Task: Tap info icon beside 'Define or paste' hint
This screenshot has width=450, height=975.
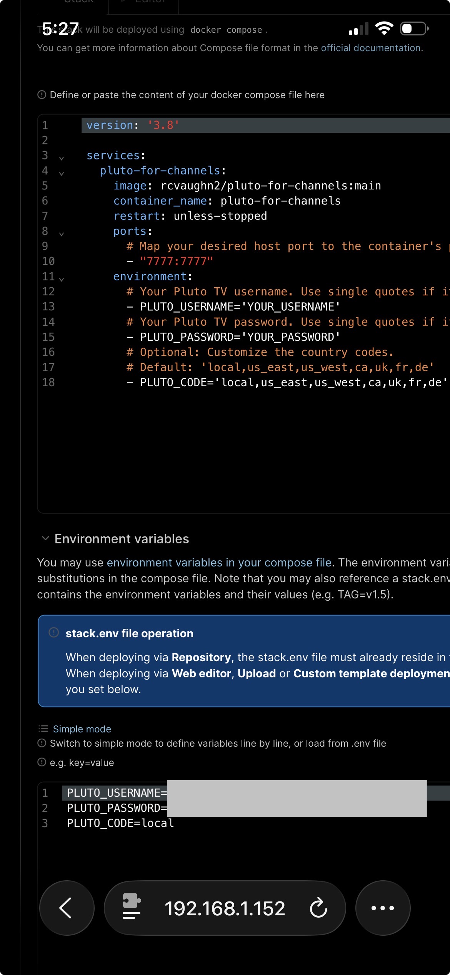Action: coord(42,95)
